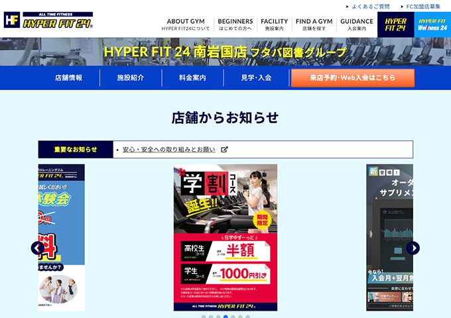The height and width of the screenshot is (318, 451).
Task: Open the external link icon beside 安心・安全 notice
Action: [x=224, y=149]
